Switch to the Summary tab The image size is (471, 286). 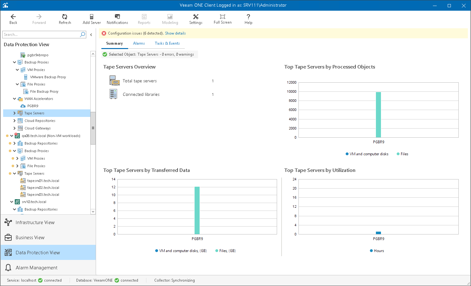[115, 43]
